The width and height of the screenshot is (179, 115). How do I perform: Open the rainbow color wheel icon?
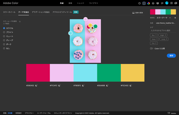pos(149,3)
